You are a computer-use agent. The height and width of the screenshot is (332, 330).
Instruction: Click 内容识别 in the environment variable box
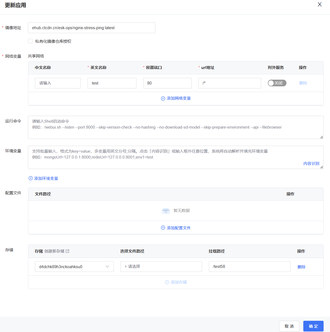click(311, 163)
